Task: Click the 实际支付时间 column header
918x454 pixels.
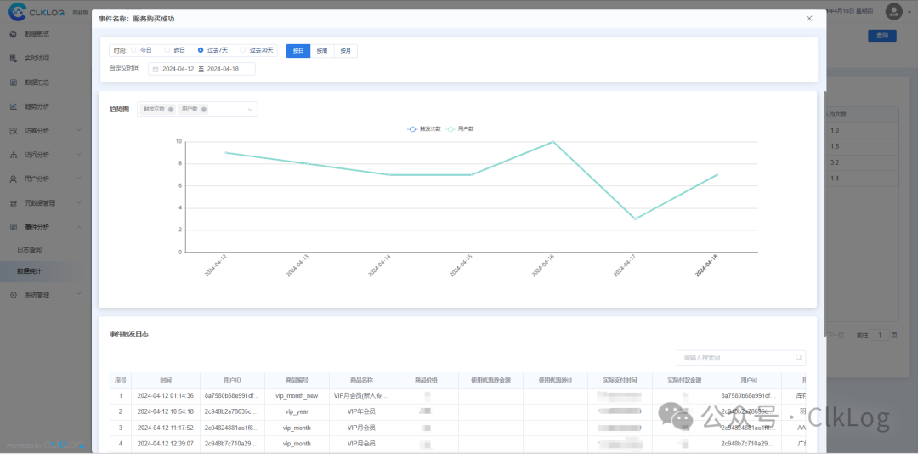Action: (620, 379)
